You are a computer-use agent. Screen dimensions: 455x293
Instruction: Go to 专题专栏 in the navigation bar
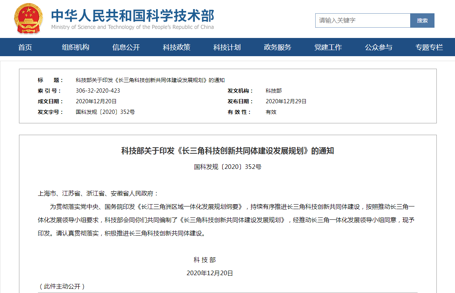(x=429, y=47)
